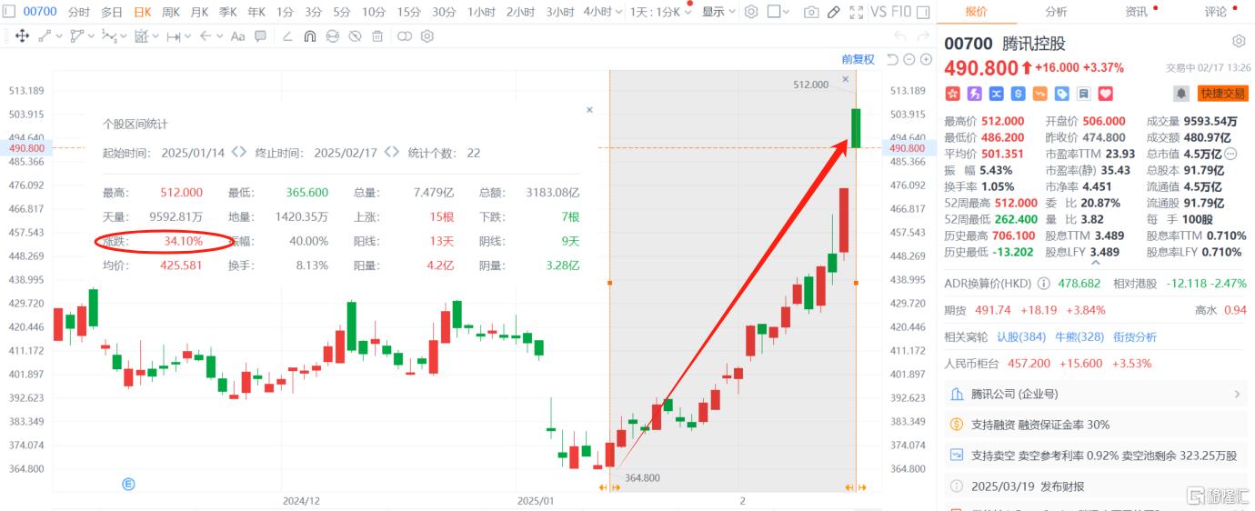Open the chart settings gear icon
1255x511 pixels.
[751, 12]
